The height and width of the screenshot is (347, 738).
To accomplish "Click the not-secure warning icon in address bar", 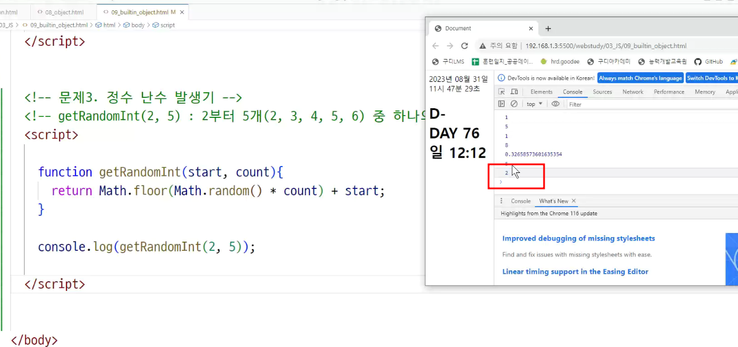I will tap(483, 46).
